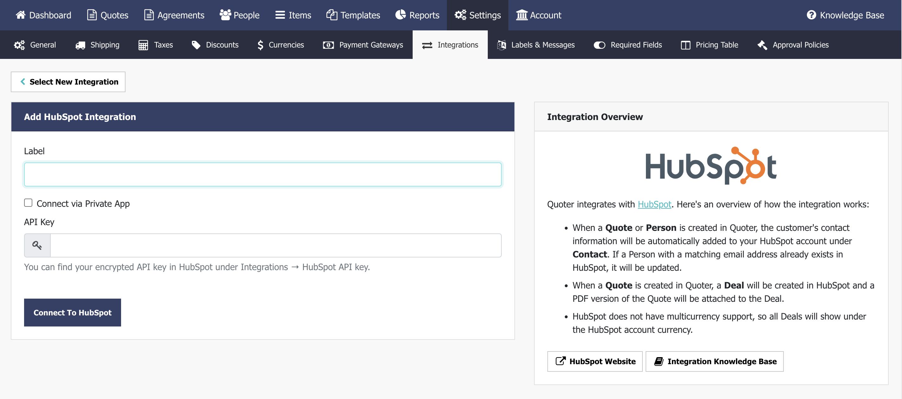
Task: Click the Dashboard home icon
Action: click(21, 15)
